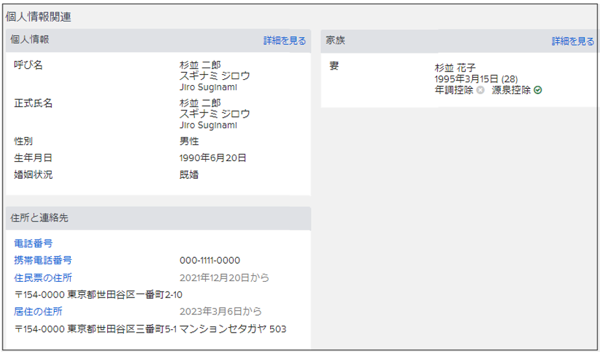Viewport: 600px width, 352px height.
Task: Open 詳細を見る in the 個人情報 panel
Action: [x=284, y=40]
